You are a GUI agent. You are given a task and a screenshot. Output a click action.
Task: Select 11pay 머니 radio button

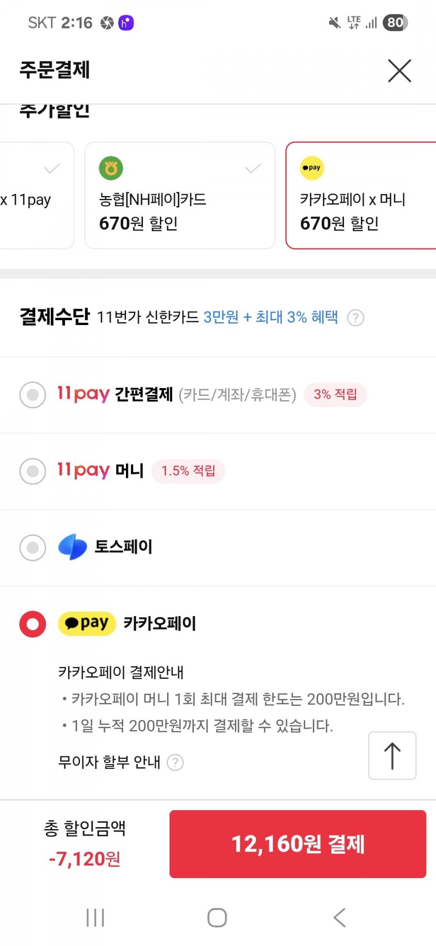(x=33, y=471)
